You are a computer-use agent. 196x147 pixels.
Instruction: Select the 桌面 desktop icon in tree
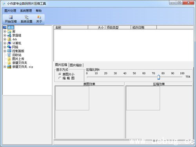[x=5, y=27]
